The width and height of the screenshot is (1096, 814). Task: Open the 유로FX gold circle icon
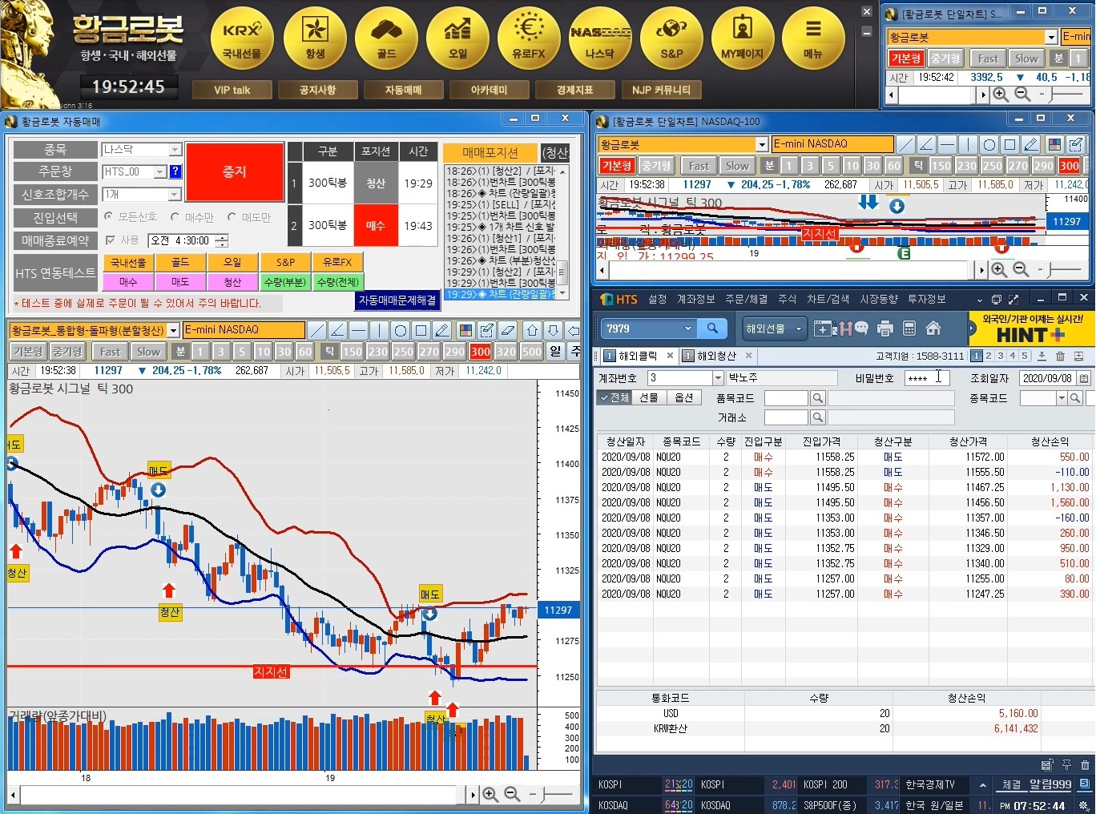click(x=529, y=37)
